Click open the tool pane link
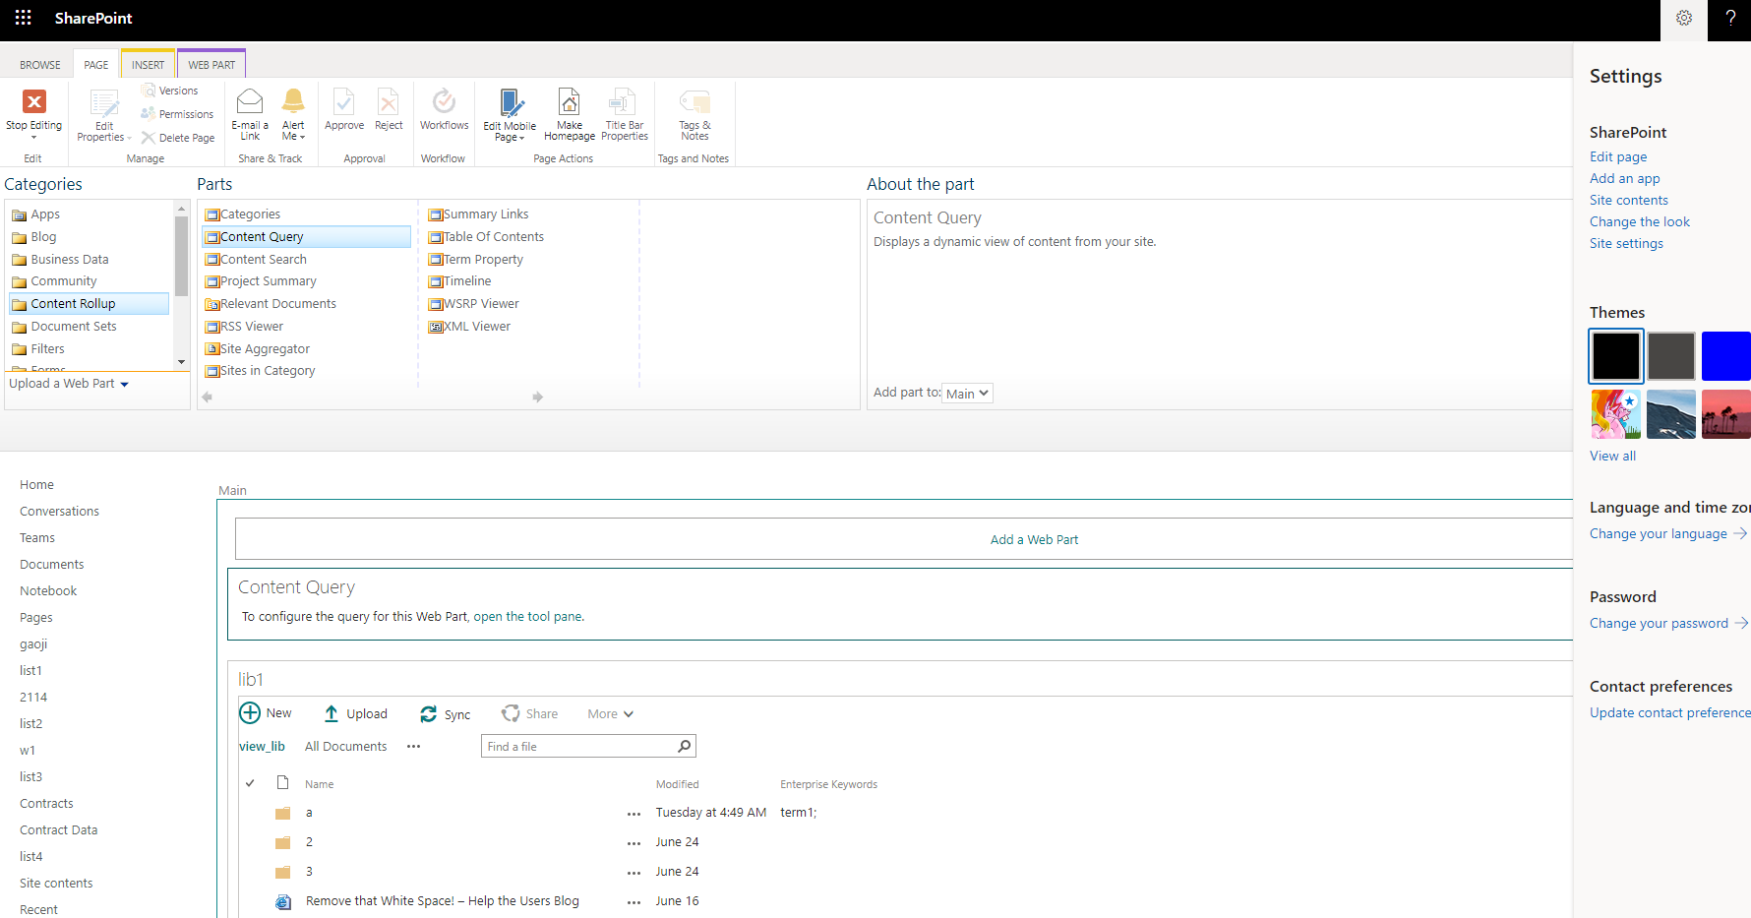The height and width of the screenshot is (918, 1751). click(x=527, y=617)
